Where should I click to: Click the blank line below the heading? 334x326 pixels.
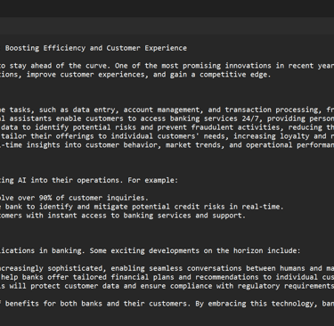pyautogui.click(x=167, y=57)
